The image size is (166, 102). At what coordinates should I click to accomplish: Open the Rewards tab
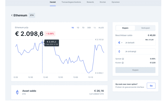click(x=90, y=2)
